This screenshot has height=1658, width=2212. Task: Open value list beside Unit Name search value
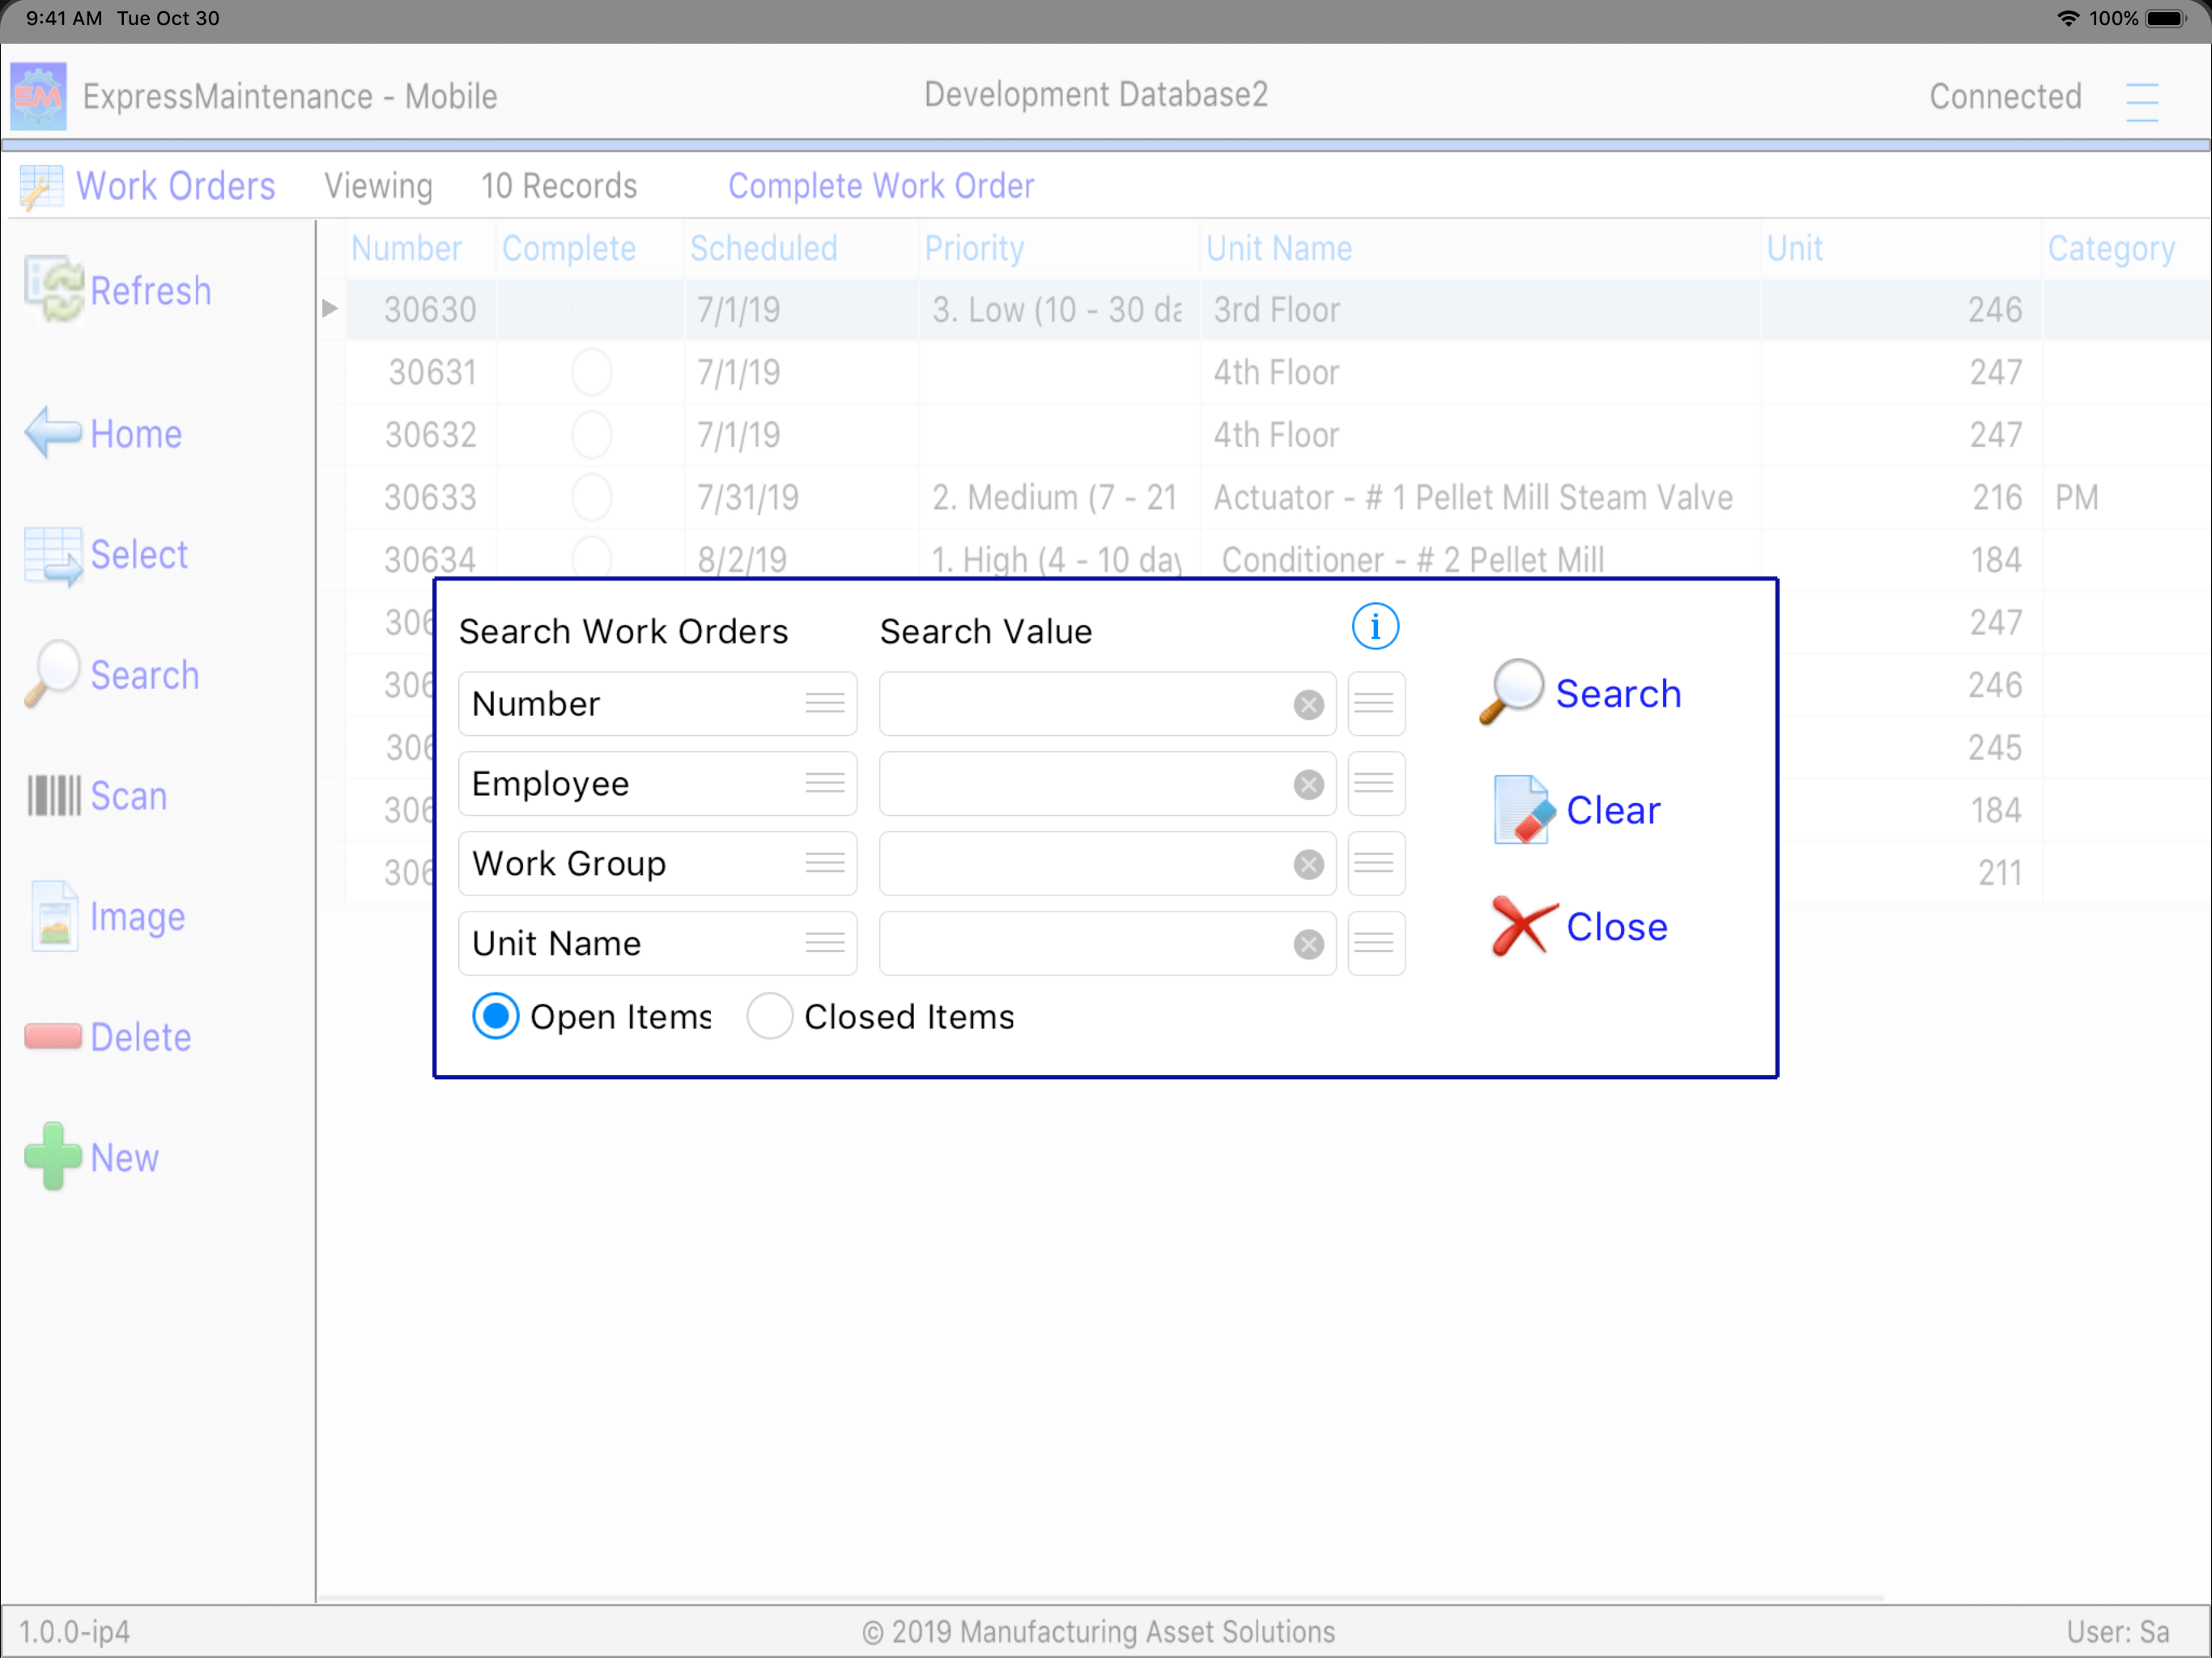(x=1376, y=944)
